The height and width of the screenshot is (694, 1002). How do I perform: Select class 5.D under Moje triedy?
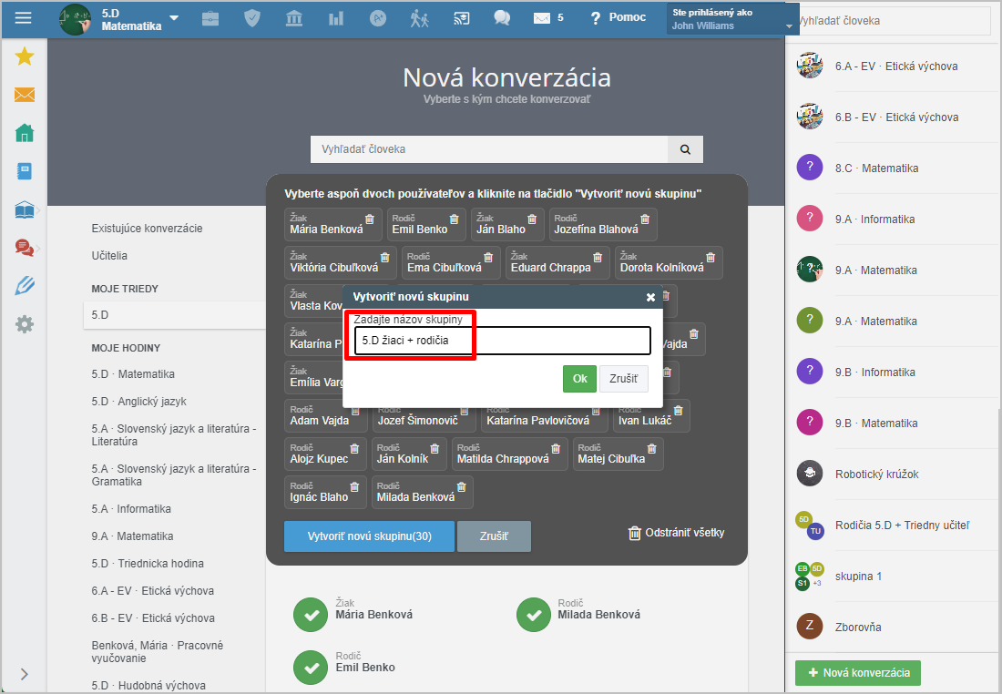click(x=175, y=315)
